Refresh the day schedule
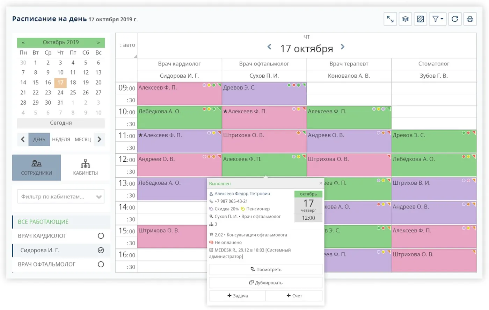This screenshot has width=489, height=310. click(455, 19)
